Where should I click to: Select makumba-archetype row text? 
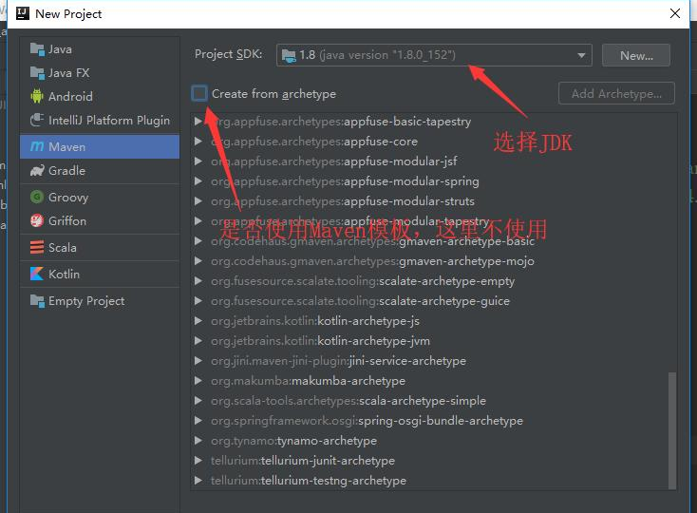308,381
